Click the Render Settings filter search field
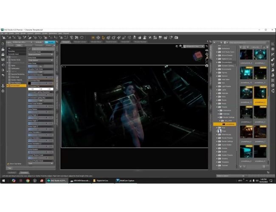276x212 pixels. point(43,49)
